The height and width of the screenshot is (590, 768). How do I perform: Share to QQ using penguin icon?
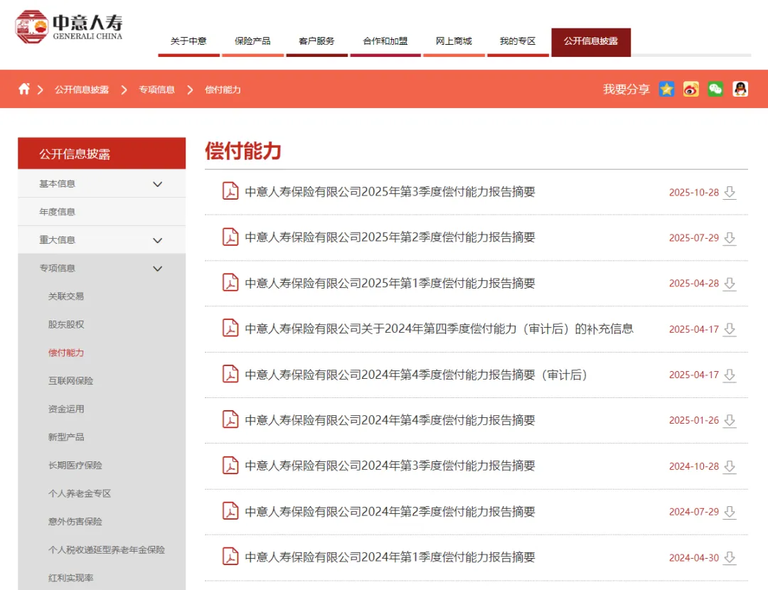click(740, 89)
